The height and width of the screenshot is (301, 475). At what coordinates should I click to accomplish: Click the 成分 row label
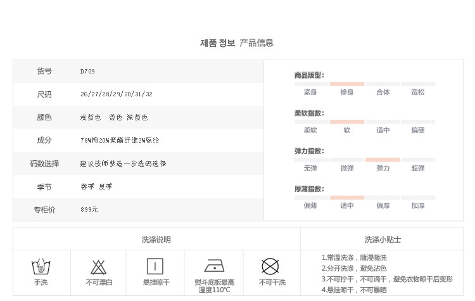pos(44,140)
